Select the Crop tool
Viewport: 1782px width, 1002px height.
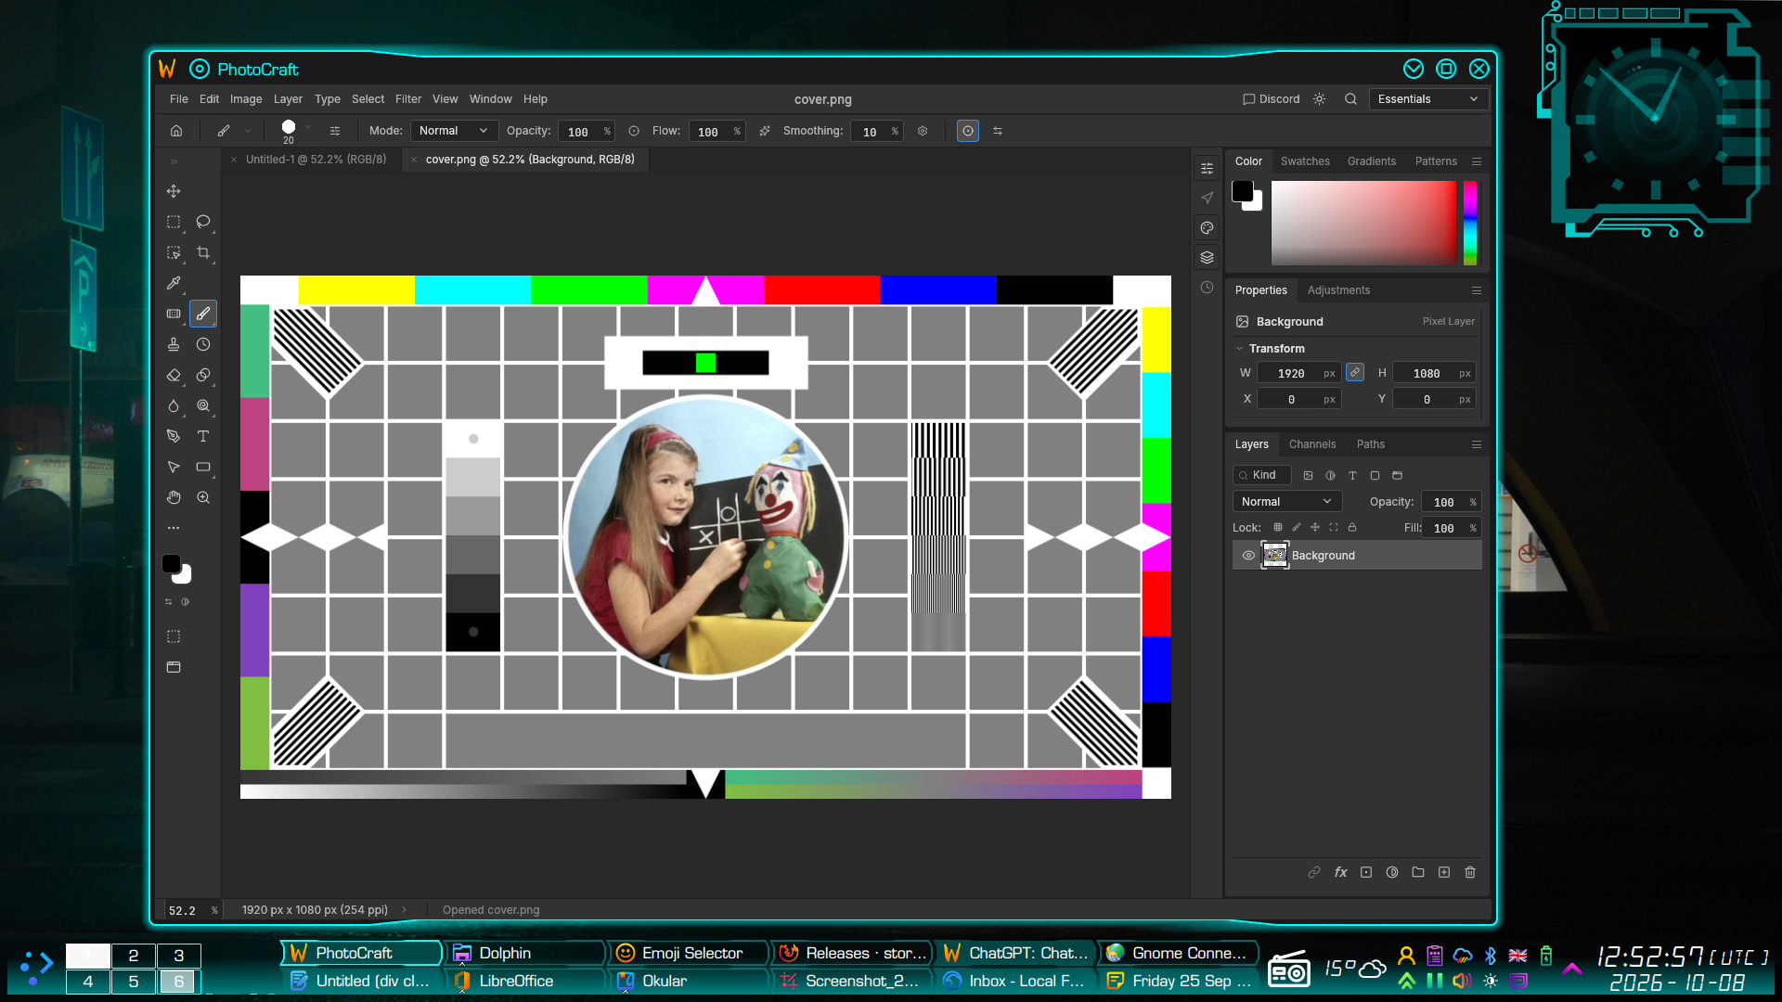[x=203, y=252]
